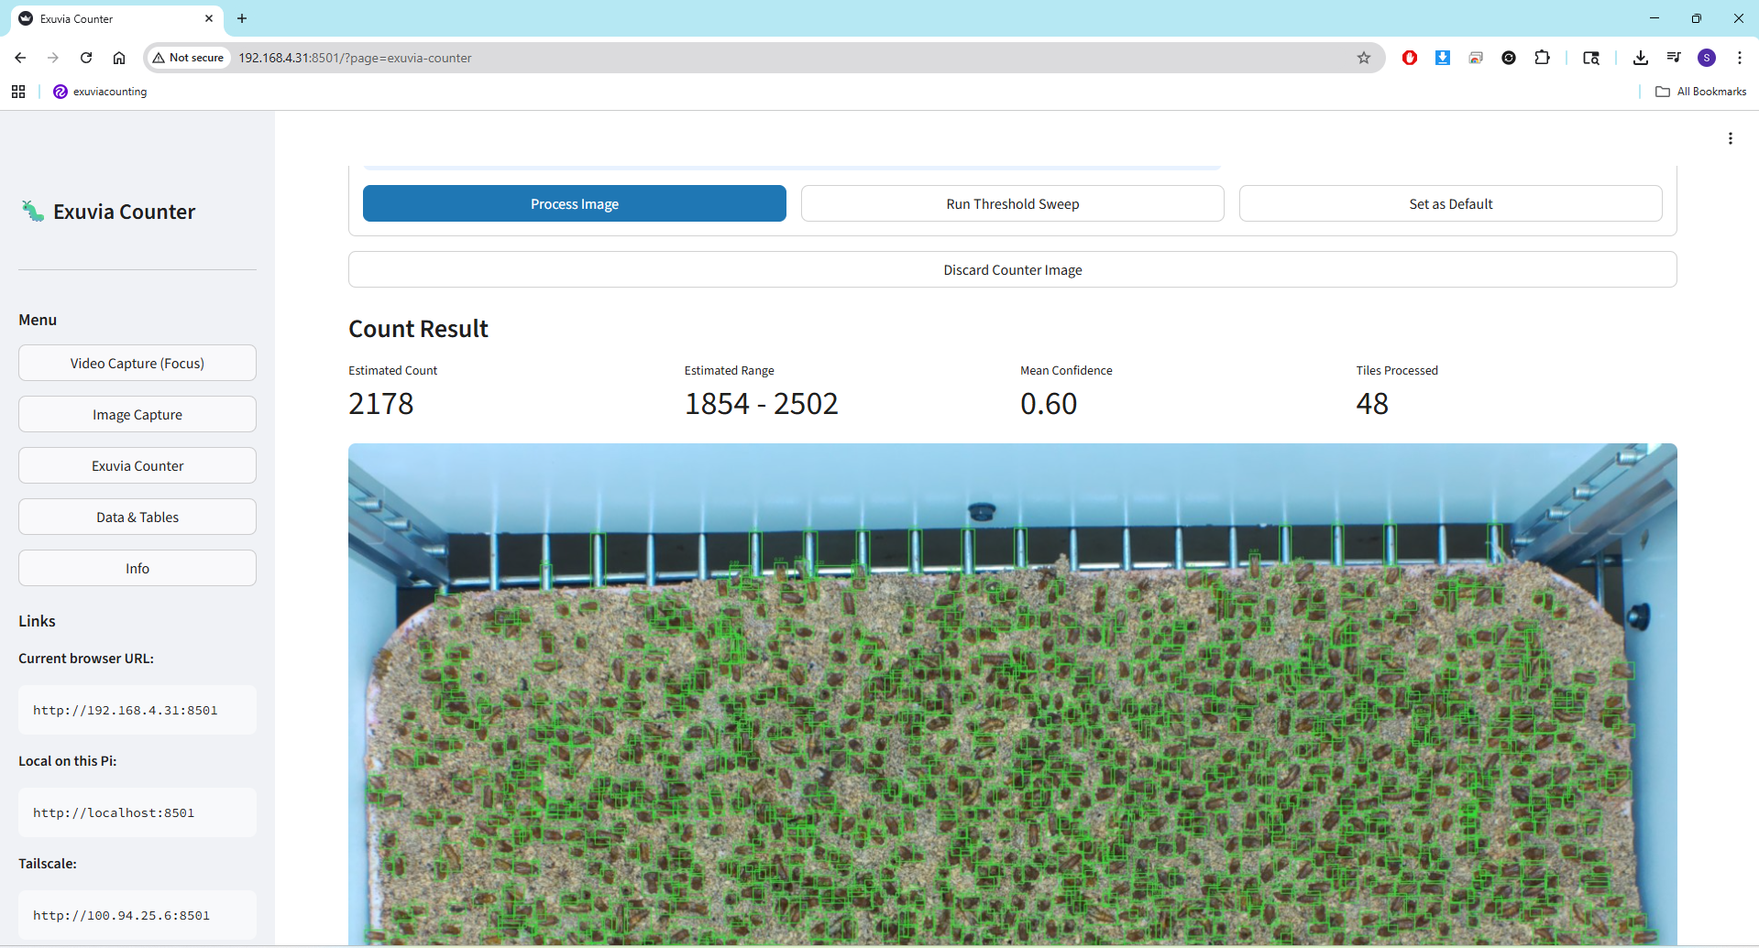Reload the Exuvia Counter page

85,57
